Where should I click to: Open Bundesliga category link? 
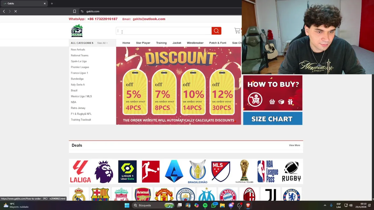(x=77, y=79)
